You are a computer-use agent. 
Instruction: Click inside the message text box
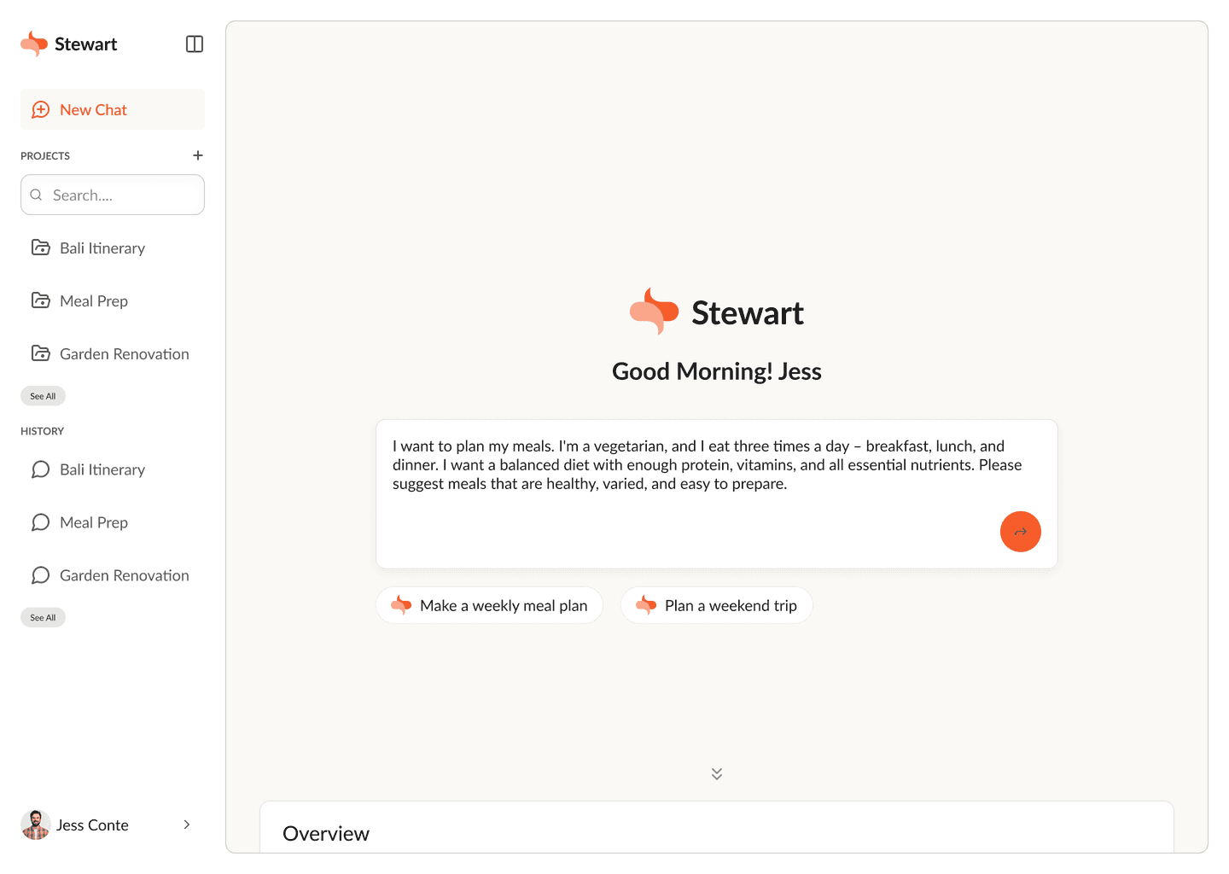717,494
